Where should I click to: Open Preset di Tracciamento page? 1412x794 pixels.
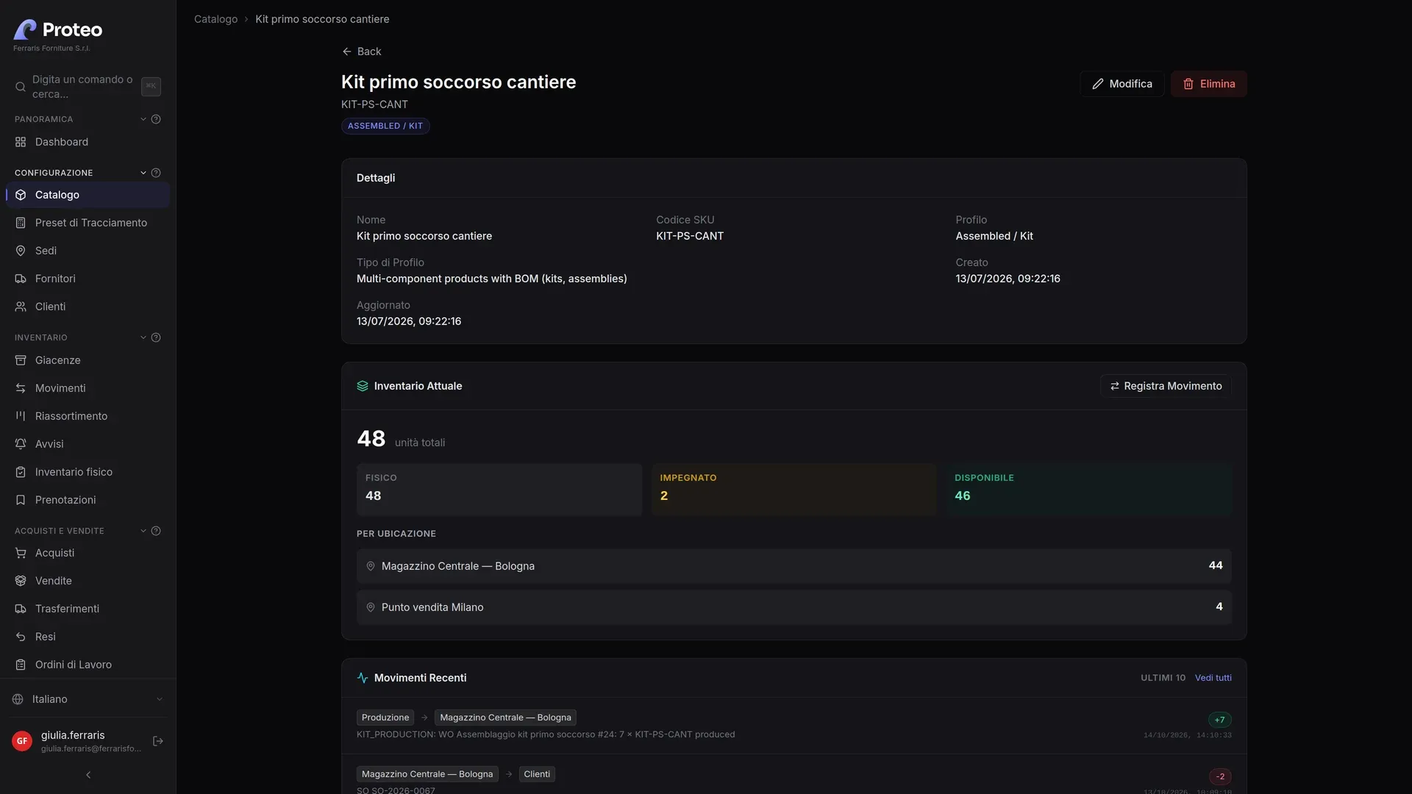88,223
